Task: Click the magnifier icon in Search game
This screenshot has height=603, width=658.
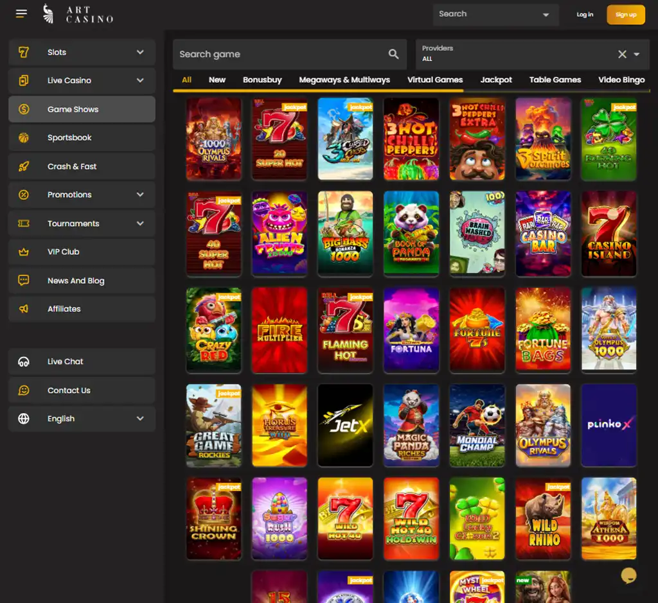Action: click(394, 54)
